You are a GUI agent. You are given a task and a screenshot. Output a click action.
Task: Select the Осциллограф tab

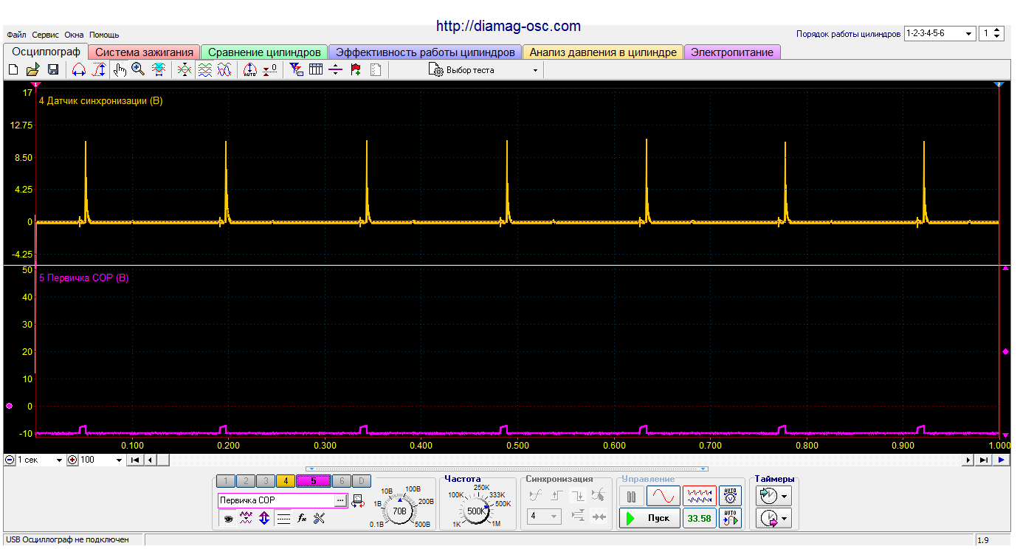click(46, 52)
